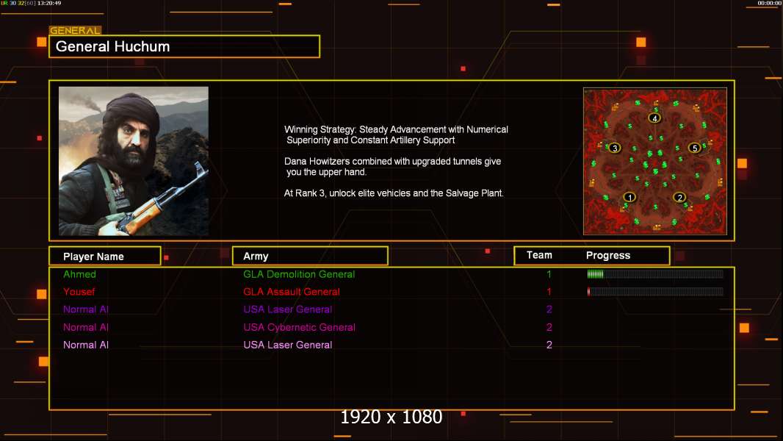Click the Player Name column header
The height and width of the screenshot is (441, 783).
pyautogui.click(x=105, y=257)
